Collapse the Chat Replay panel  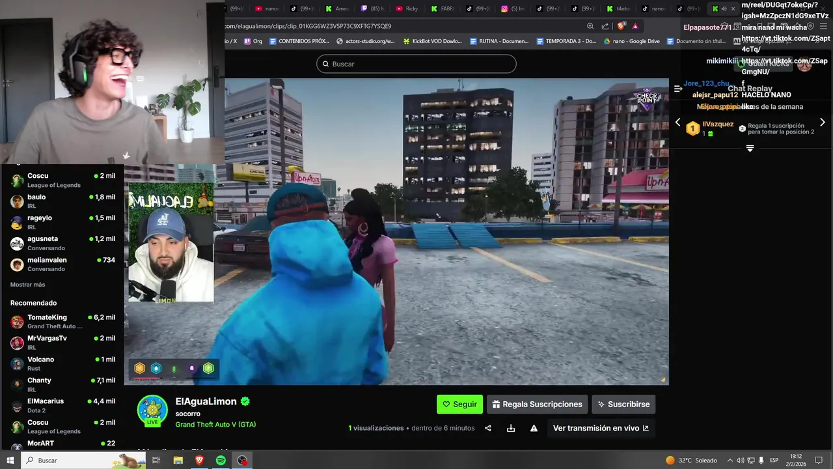(678, 89)
